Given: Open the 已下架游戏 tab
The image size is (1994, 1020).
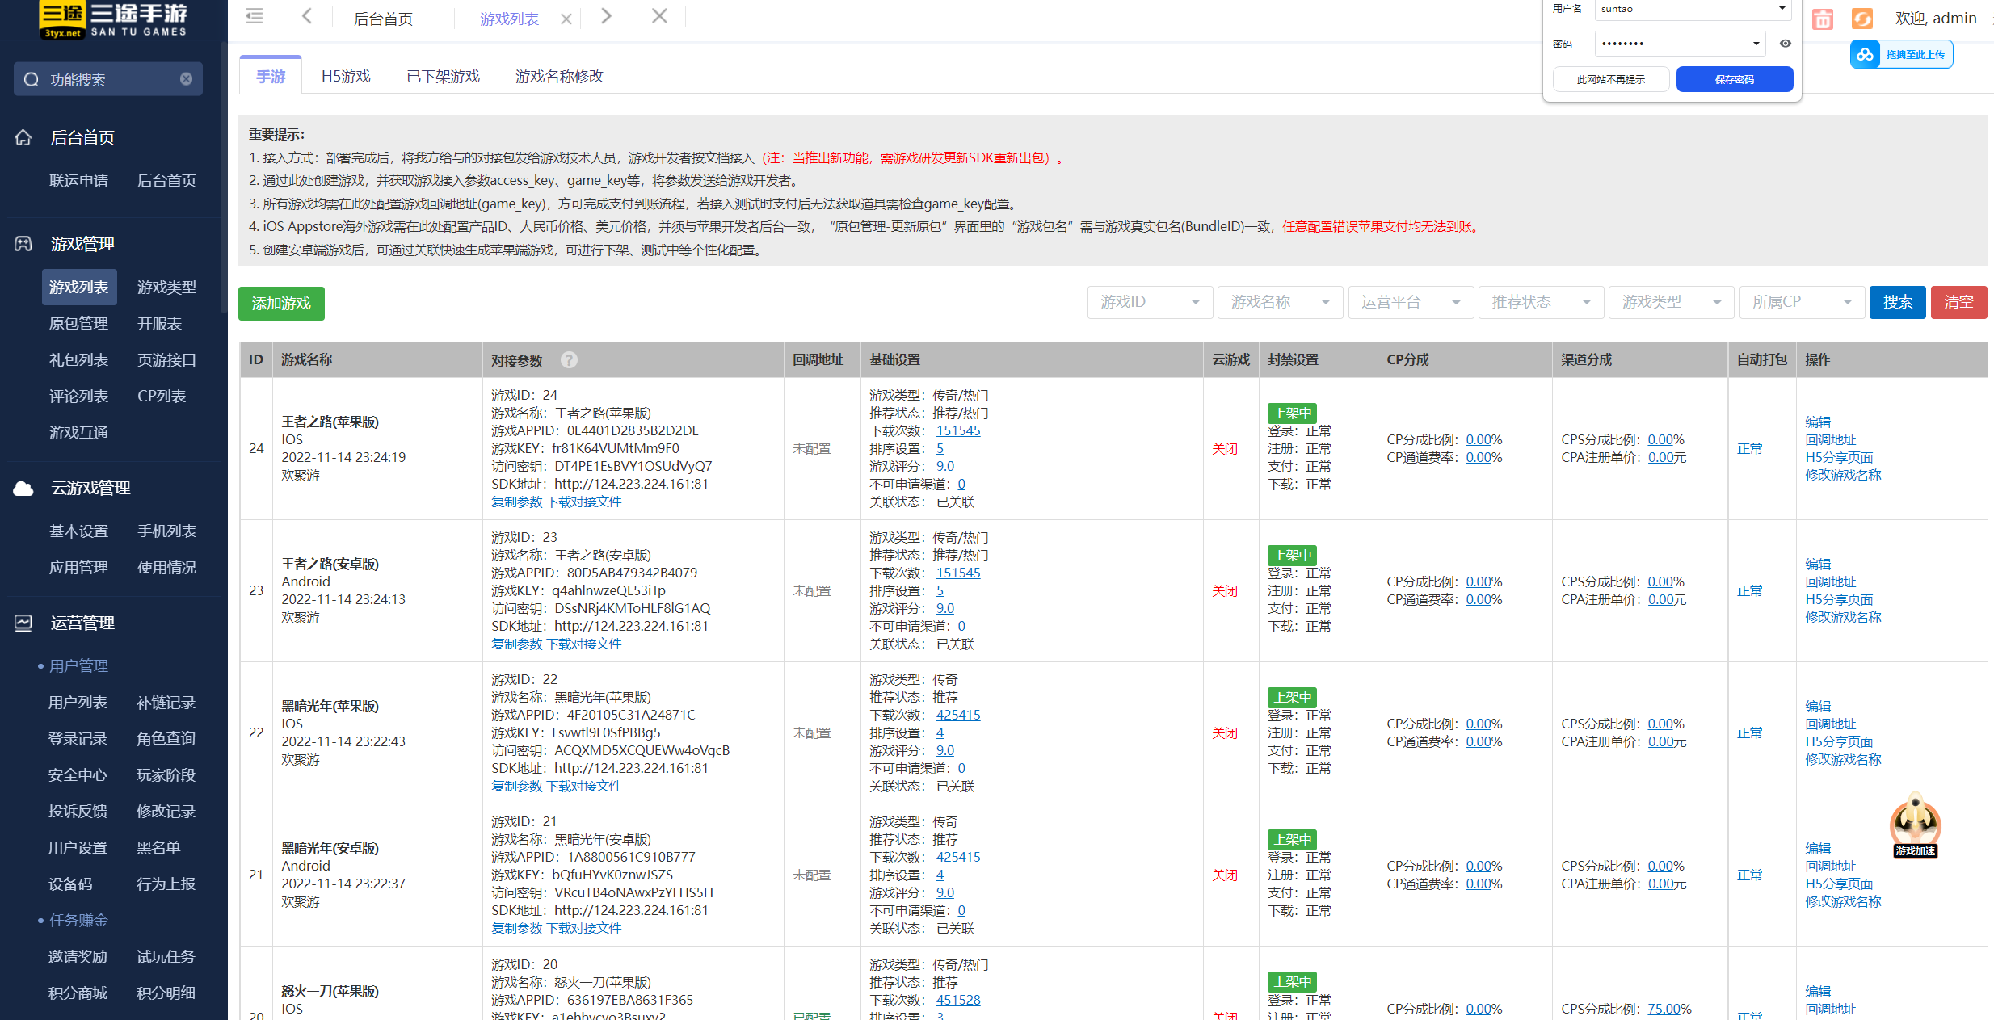Looking at the screenshot, I should (x=443, y=77).
